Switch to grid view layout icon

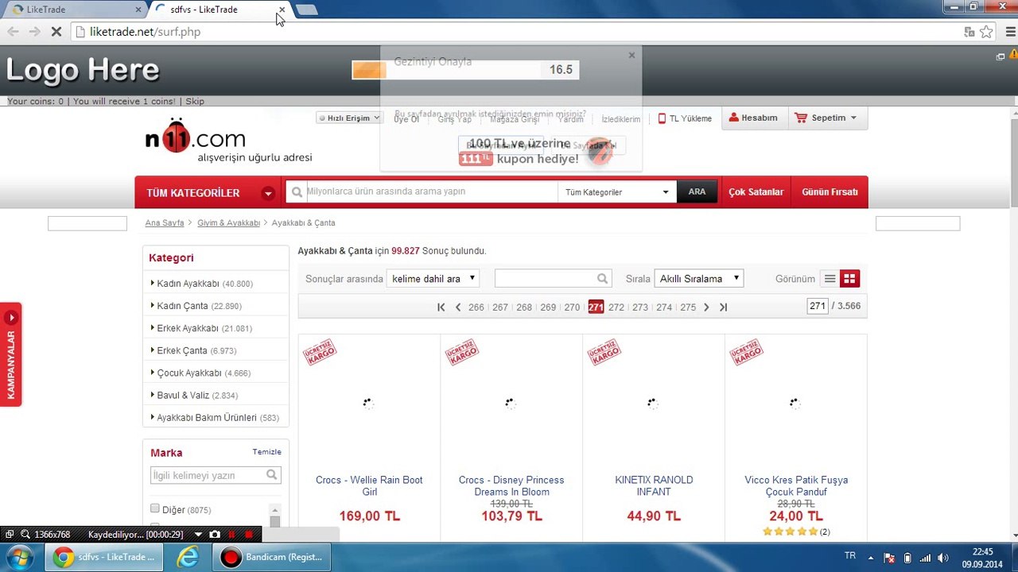[x=849, y=279]
